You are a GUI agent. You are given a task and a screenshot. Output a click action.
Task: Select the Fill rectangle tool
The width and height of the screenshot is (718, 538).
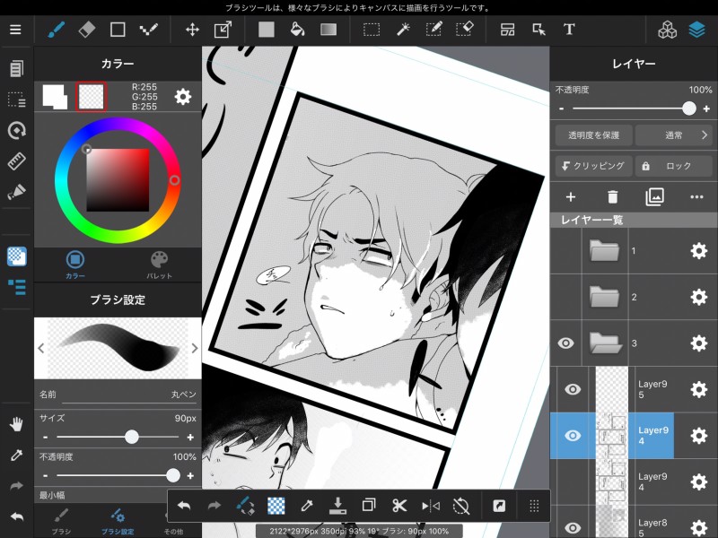tap(266, 30)
